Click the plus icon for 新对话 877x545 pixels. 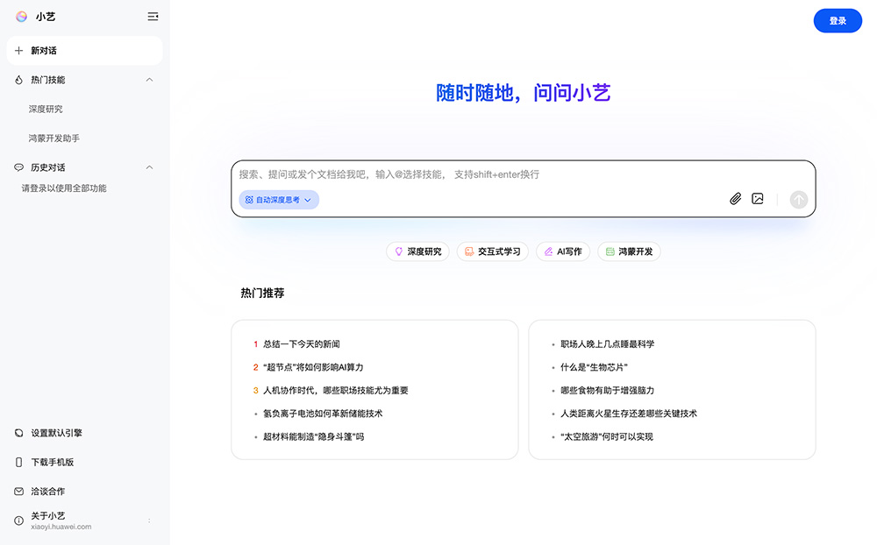(x=19, y=51)
